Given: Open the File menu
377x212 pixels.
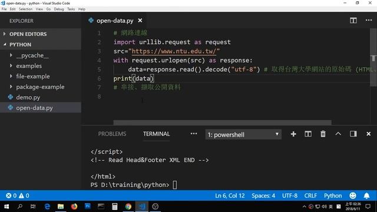Looking at the screenshot, I should 4,9.
